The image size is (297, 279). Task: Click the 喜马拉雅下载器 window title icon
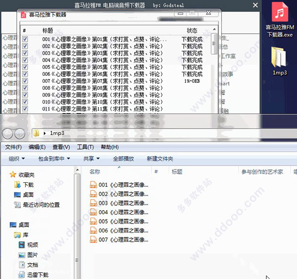(23, 15)
